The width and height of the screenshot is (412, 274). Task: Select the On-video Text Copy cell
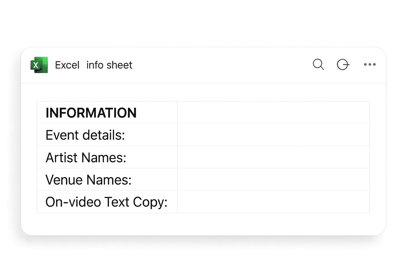106,202
